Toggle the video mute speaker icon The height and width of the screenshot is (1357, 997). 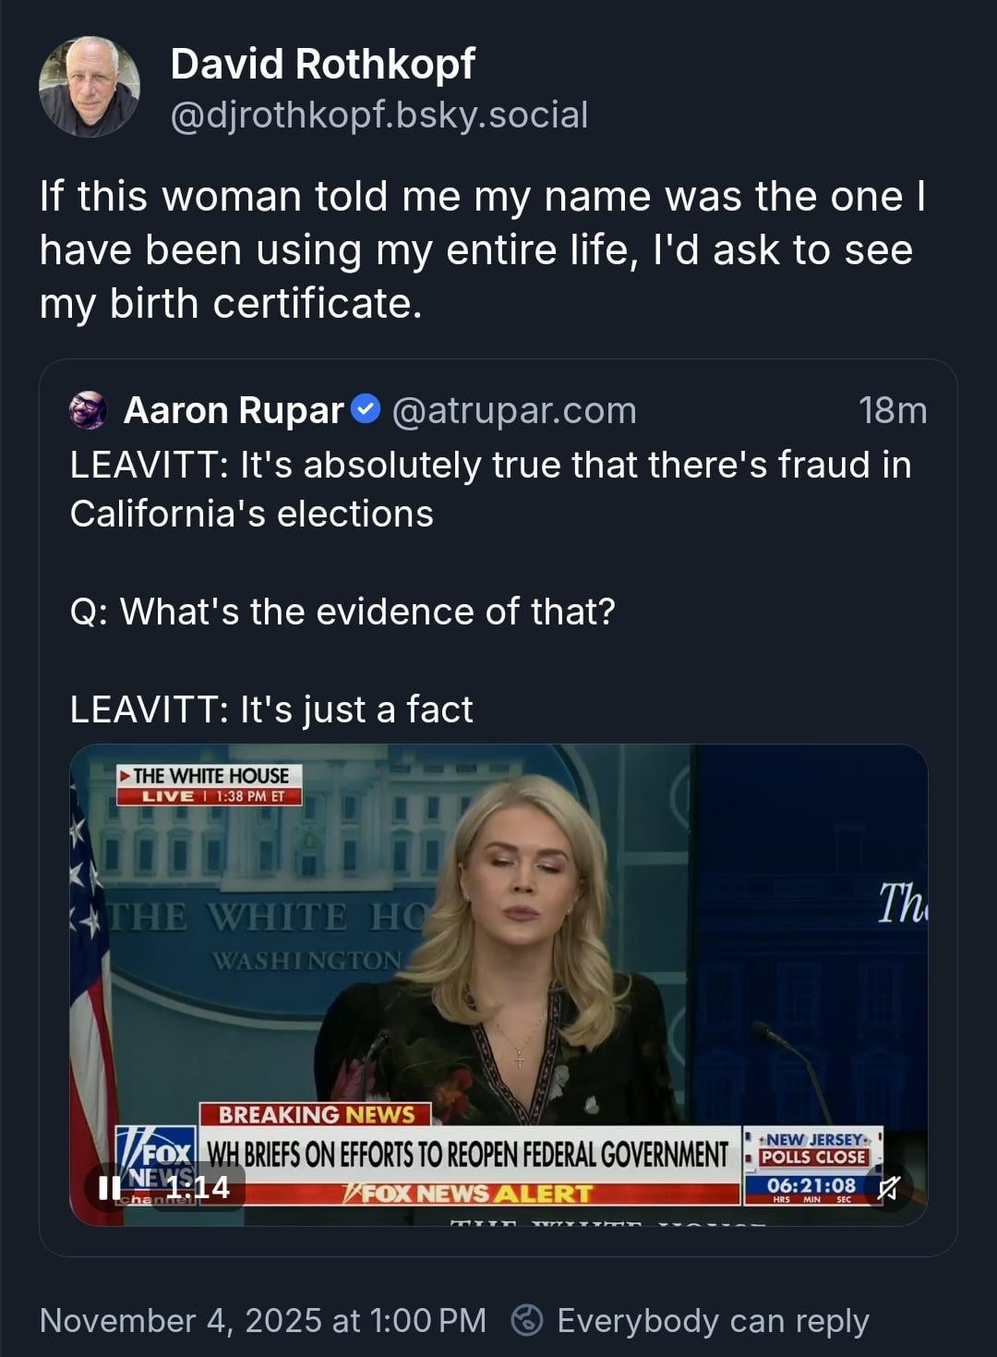point(888,1188)
